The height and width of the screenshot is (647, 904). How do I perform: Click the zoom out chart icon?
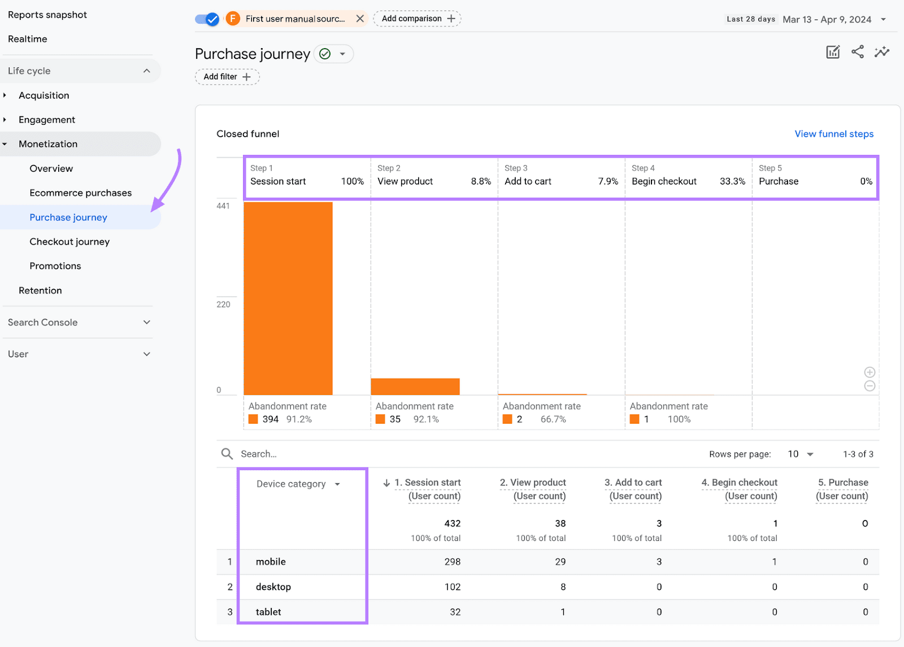point(870,386)
